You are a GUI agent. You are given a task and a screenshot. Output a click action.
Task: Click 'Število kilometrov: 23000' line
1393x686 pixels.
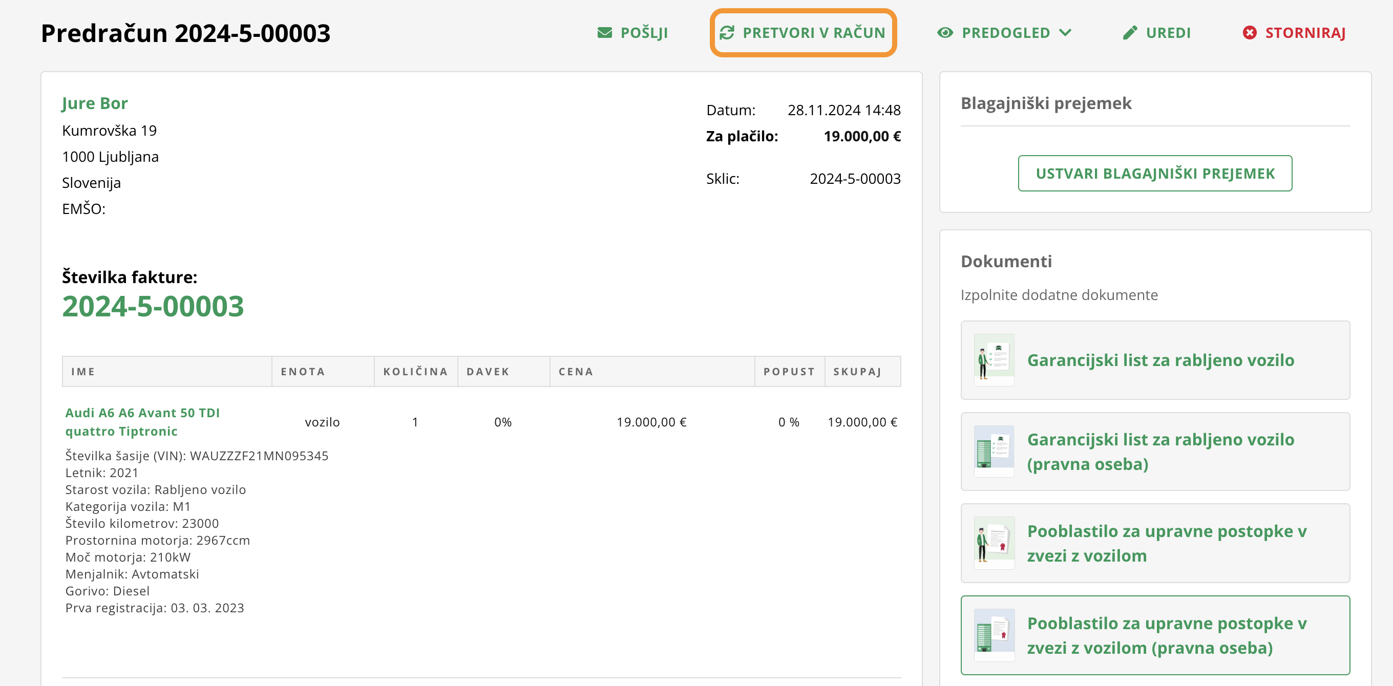click(x=142, y=524)
